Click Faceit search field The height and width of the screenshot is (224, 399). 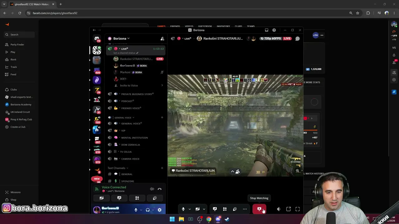click(x=19, y=35)
